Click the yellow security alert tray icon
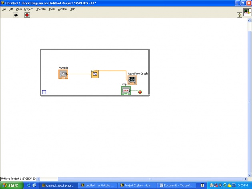This screenshot has width=252, height=189. click(x=229, y=185)
